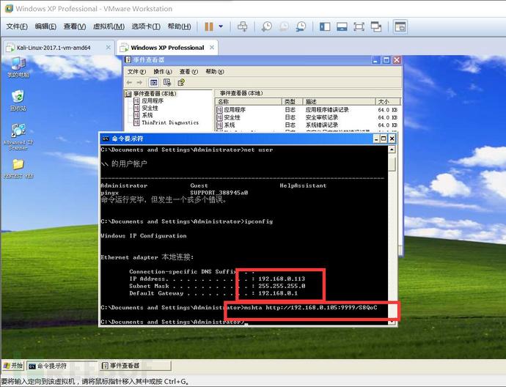Switch to Unity mode icon
Viewport: 506px width, 387px height.
coord(376,26)
